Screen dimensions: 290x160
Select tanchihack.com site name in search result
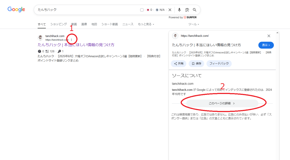(x=55, y=36)
